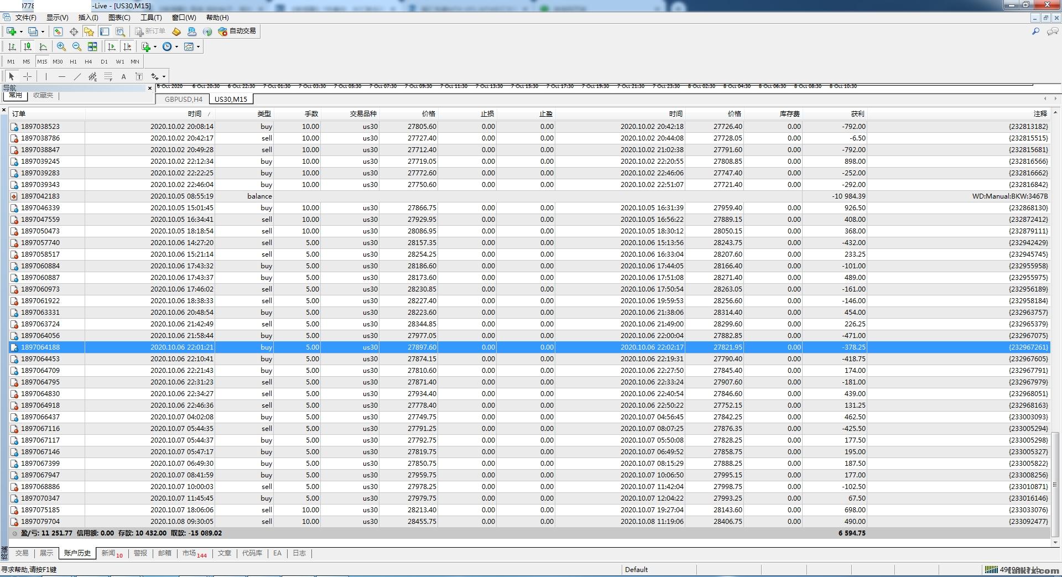Select order row 1897042183 balance

530,196
